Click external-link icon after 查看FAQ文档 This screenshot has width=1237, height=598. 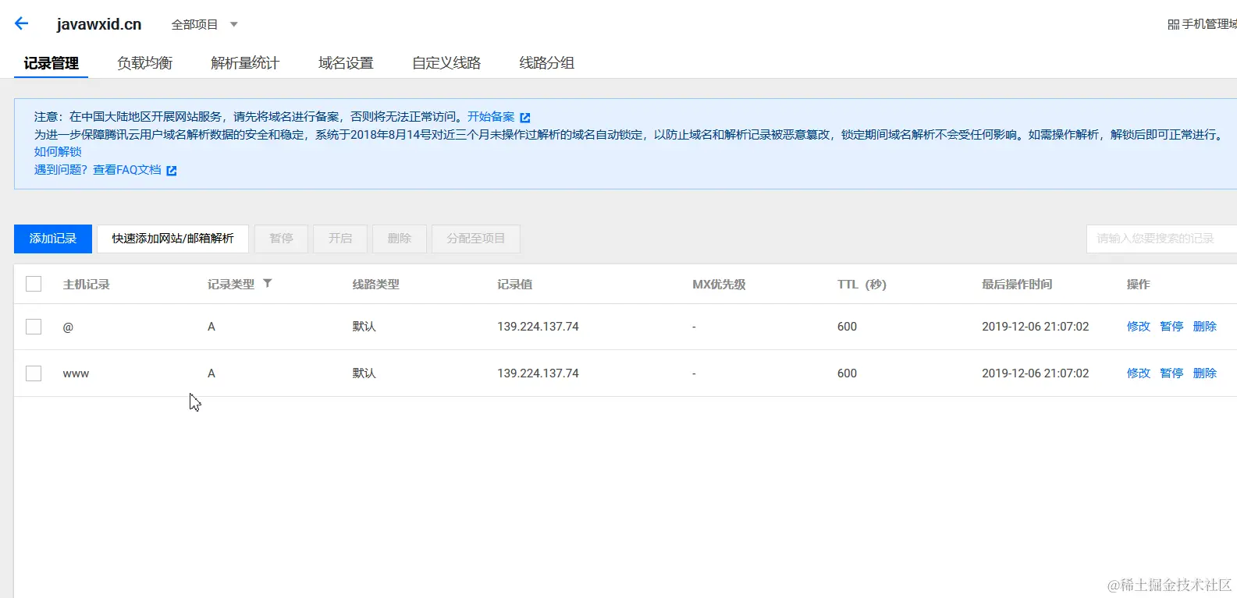coord(172,171)
